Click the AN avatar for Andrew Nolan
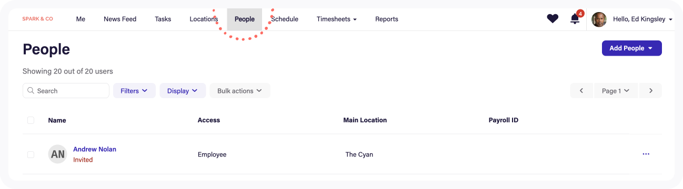 coord(57,154)
